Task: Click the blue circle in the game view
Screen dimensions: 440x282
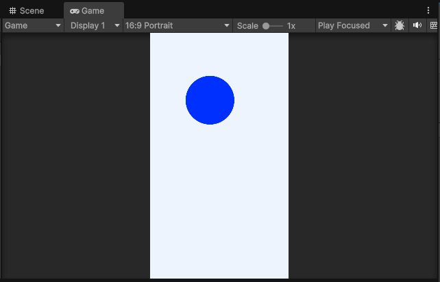Action: pyautogui.click(x=210, y=100)
